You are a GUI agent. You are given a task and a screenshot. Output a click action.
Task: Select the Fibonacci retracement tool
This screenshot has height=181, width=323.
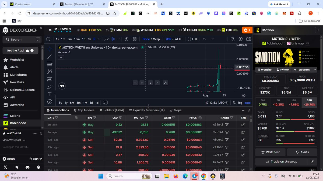coord(50,64)
